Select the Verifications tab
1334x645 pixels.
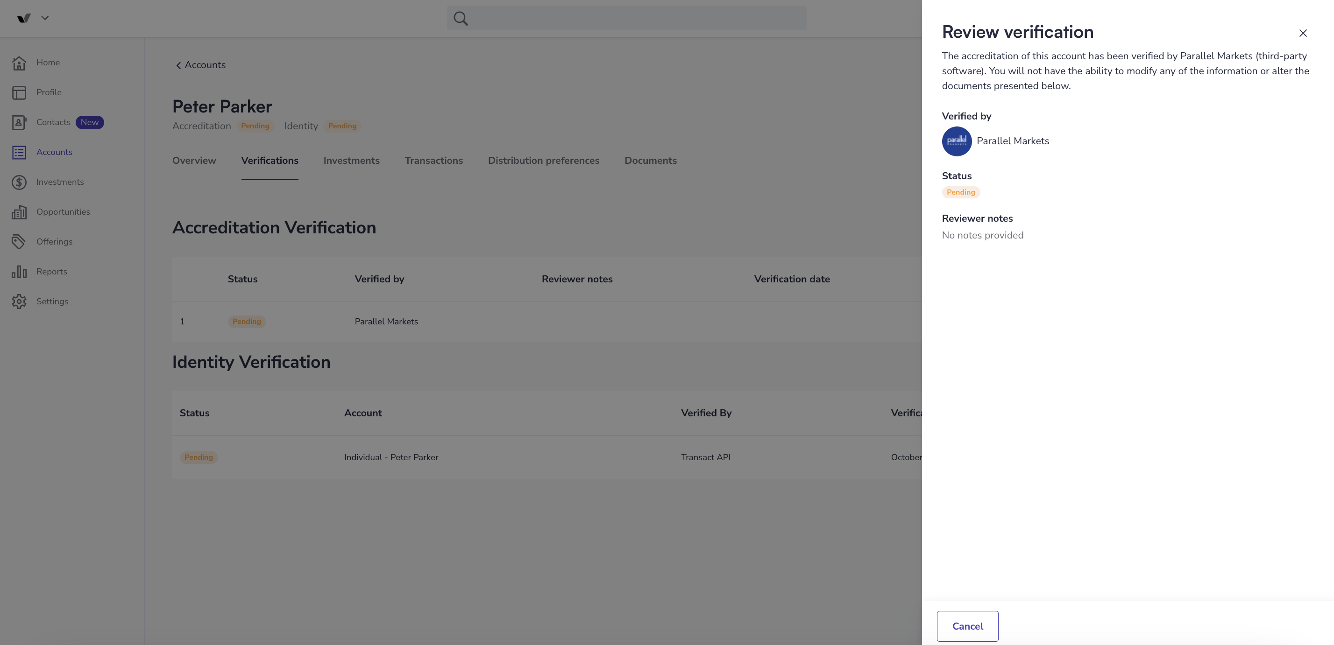pyautogui.click(x=270, y=161)
